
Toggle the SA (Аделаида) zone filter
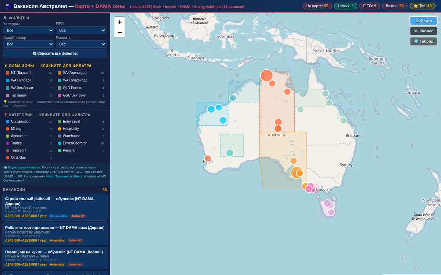click(x=81, y=73)
